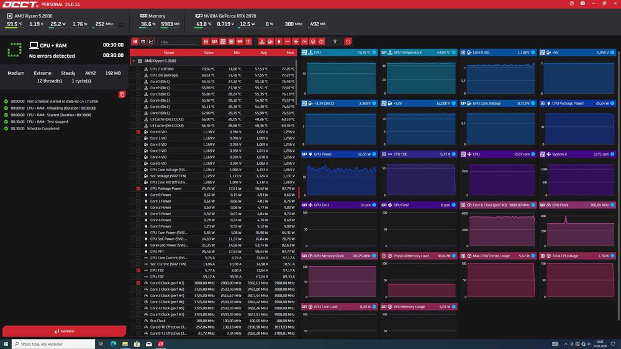This screenshot has height=349, width=621.
Task: Reset monitoring values with the refresh icon
Action: (348, 42)
